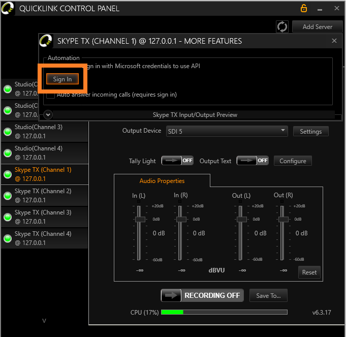Click the In (R) volume slider handle

click(181, 219)
